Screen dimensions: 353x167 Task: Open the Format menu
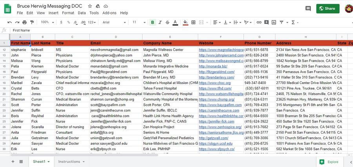(x=68, y=13)
